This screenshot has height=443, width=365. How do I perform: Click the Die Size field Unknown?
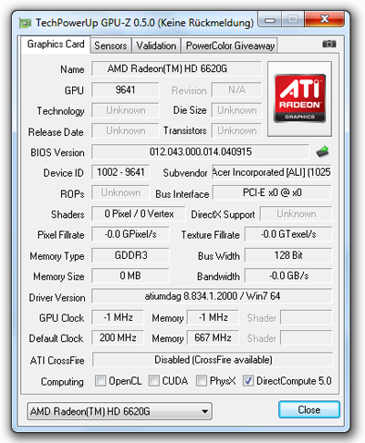click(x=236, y=110)
